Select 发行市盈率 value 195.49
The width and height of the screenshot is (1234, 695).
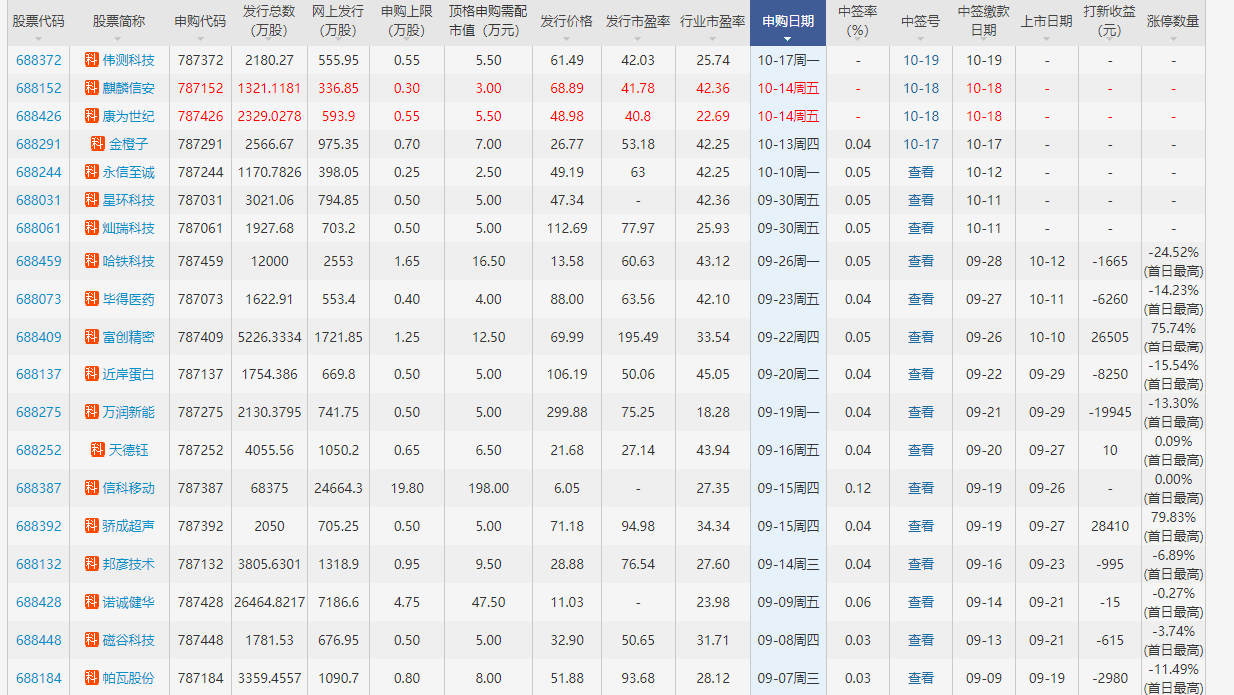pos(637,337)
